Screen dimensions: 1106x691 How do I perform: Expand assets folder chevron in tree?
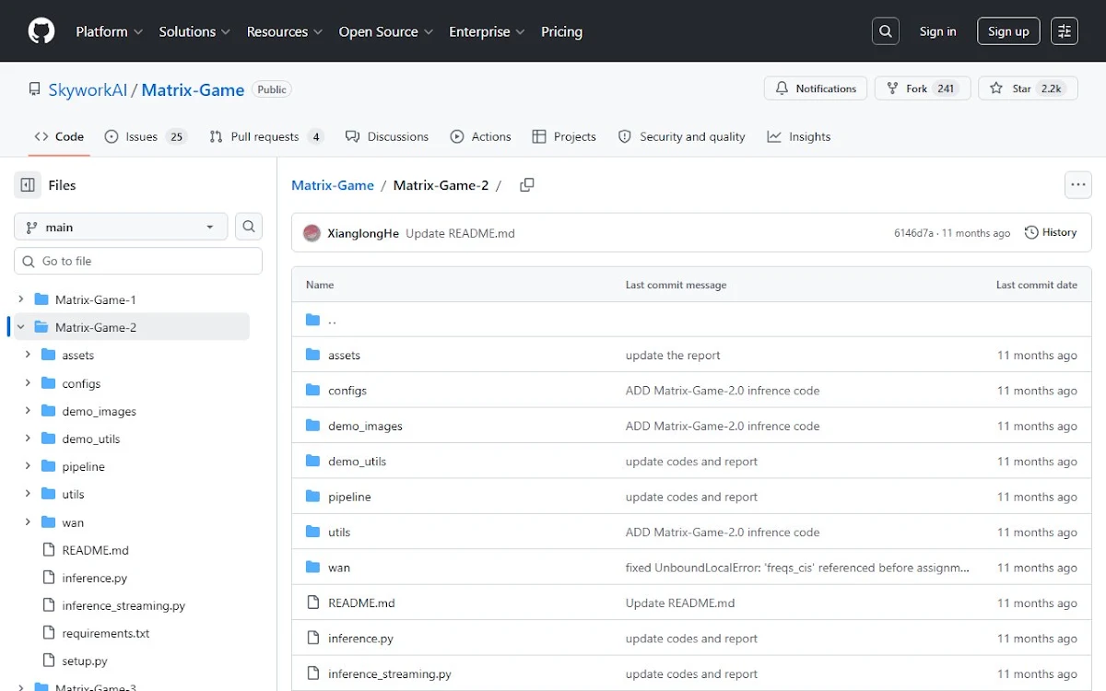(28, 355)
